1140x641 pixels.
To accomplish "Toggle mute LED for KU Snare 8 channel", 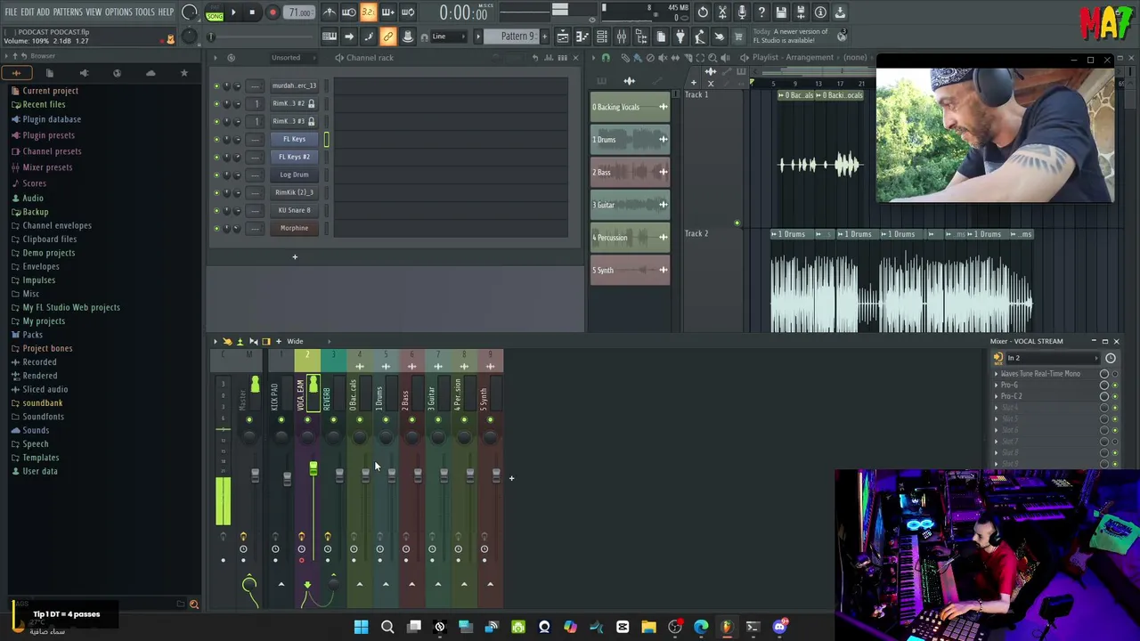I will point(216,210).
